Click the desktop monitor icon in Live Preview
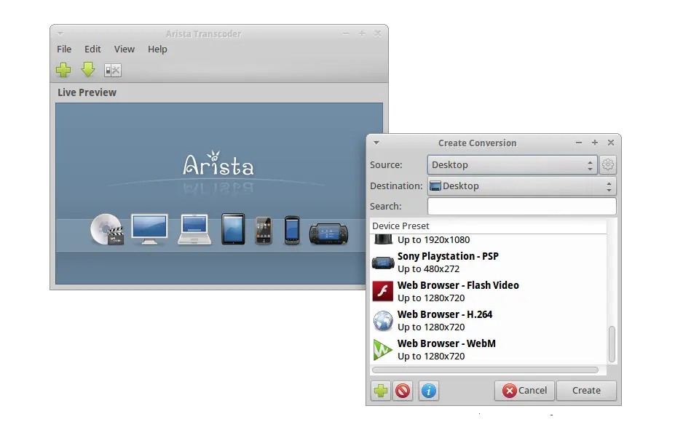Image resolution: width=675 pixels, height=430 pixels. click(149, 228)
